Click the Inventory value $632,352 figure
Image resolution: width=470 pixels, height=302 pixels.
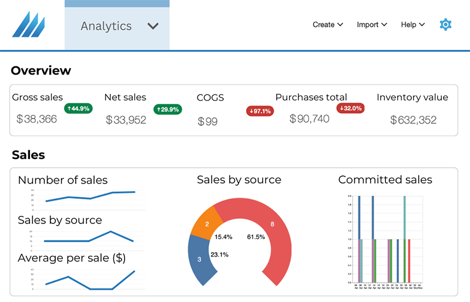pyautogui.click(x=413, y=120)
